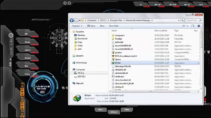Switch to the Music tab at bottom
This screenshot has width=211, height=118.
pyautogui.click(x=101, y=109)
